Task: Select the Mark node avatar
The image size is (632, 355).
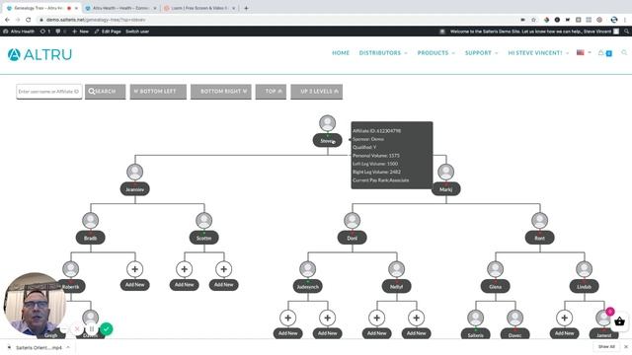Action: point(445,172)
